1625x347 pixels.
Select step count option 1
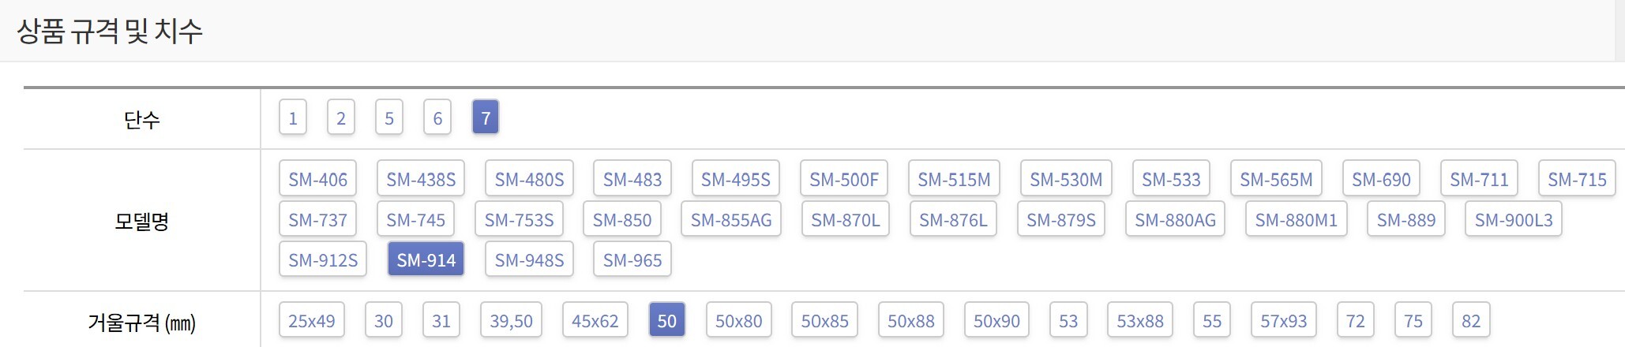[292, 118]
